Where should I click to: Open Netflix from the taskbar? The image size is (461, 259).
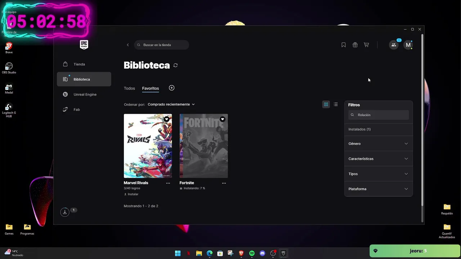[x=188, y=253]
